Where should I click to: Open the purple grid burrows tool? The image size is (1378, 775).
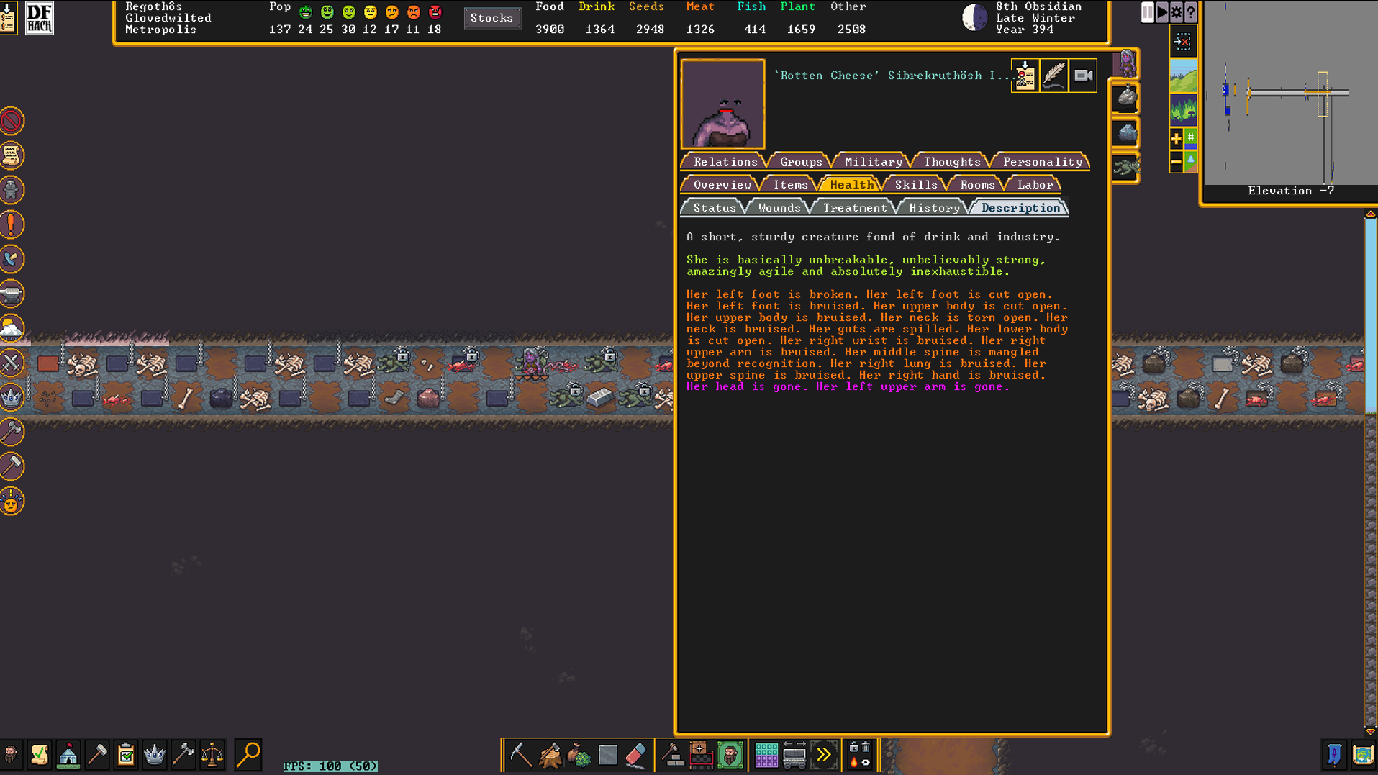(x=766, y=755)
